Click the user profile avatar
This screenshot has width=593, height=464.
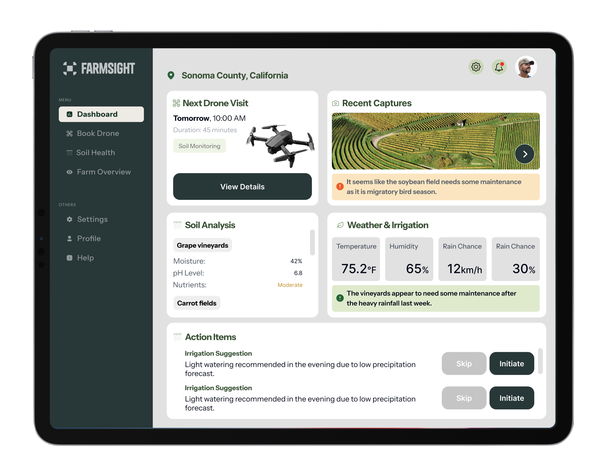pos(526,67)
